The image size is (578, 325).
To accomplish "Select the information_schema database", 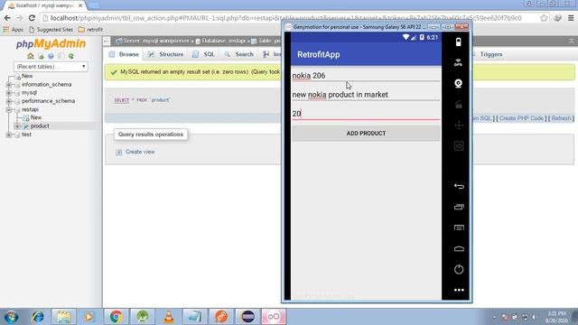I will (x=46, y=85).
